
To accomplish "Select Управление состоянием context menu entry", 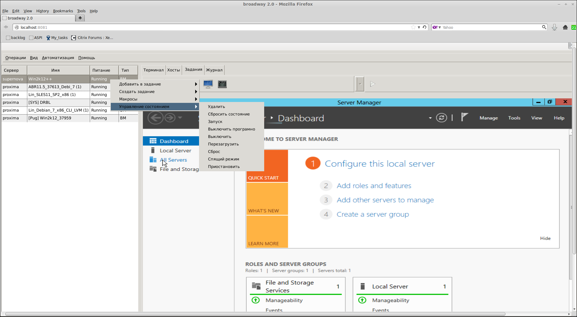I will click(155, 106).
